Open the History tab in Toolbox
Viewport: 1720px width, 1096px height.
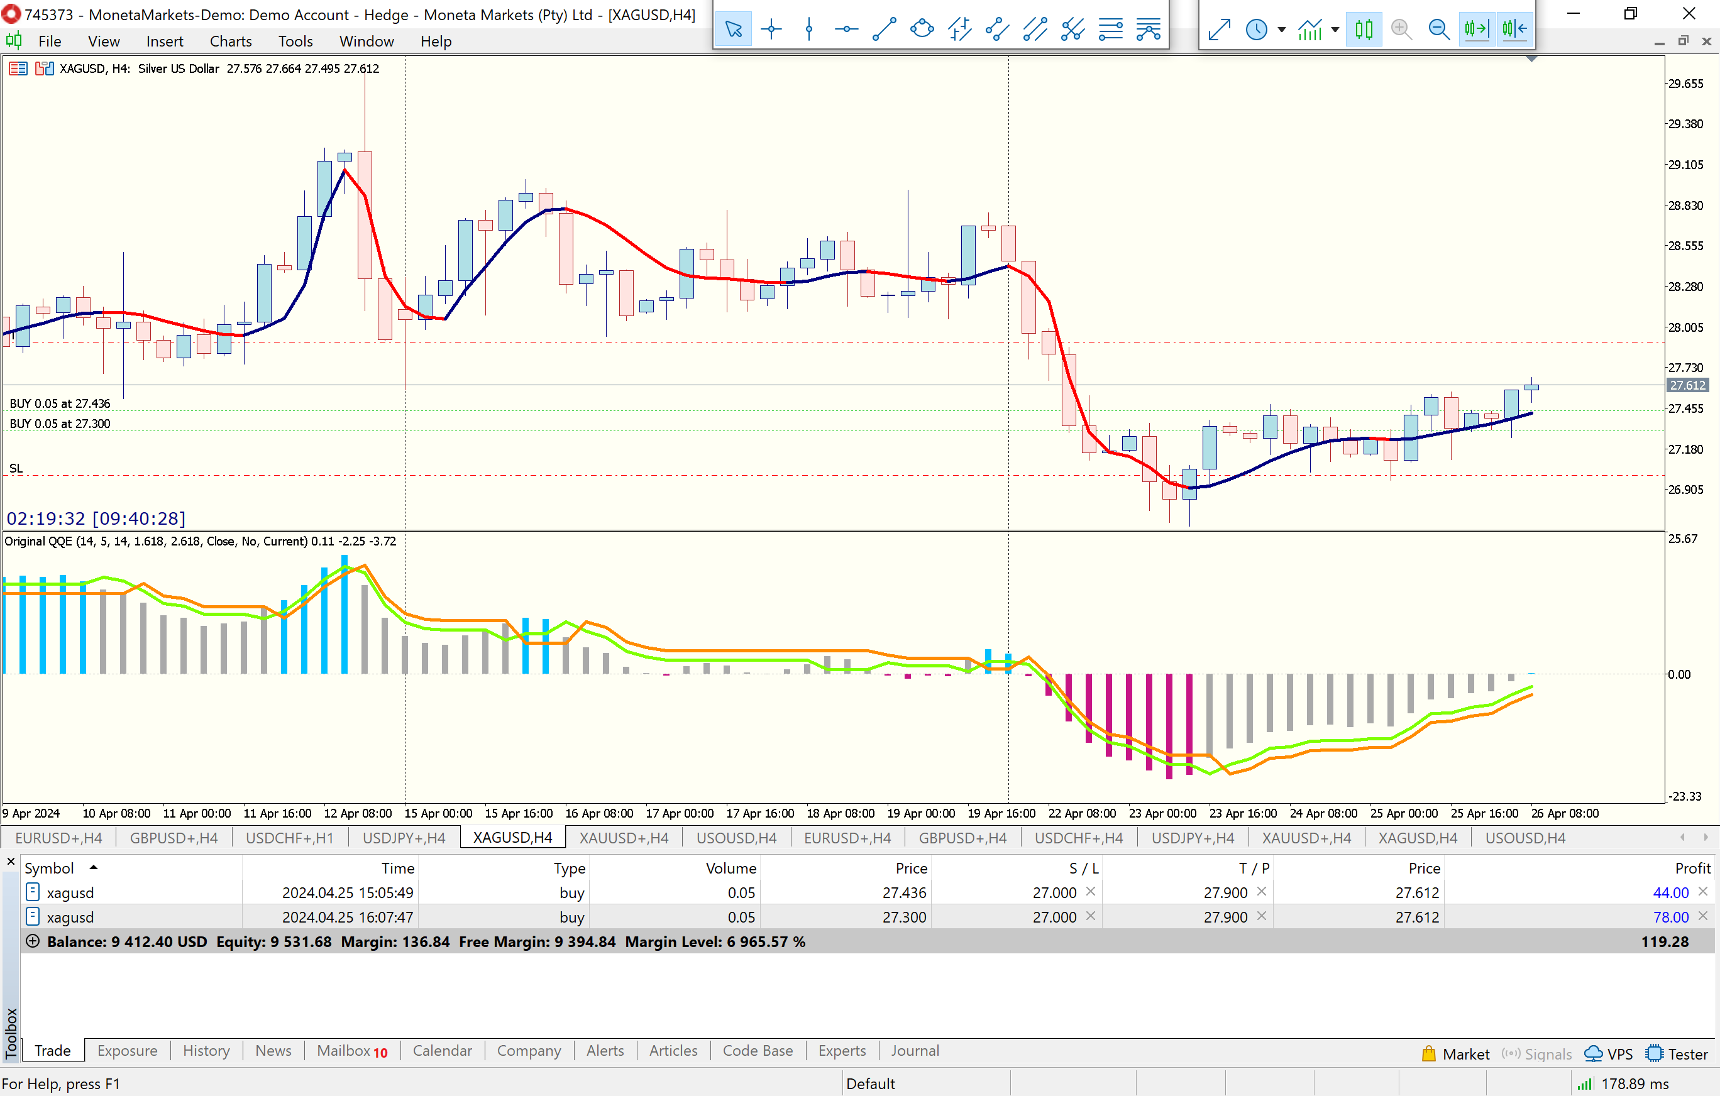coord(206,1050)
